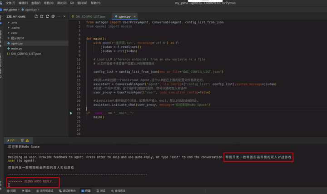Open main.py from the file tree
This screenshot has height=194, width=327.
[16, 48]
